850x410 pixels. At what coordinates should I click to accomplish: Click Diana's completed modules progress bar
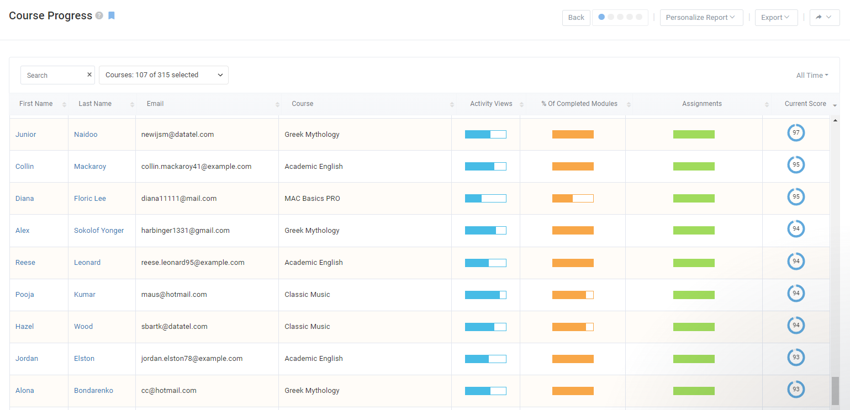573,199
